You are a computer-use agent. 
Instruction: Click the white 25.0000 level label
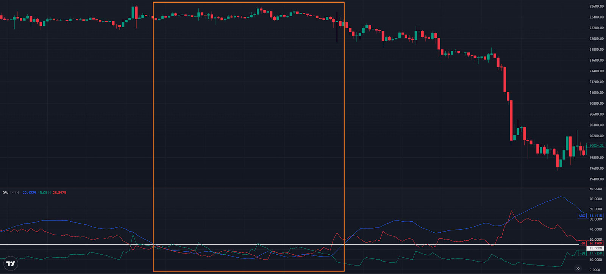pyautogui.click(x=595, y=248)
